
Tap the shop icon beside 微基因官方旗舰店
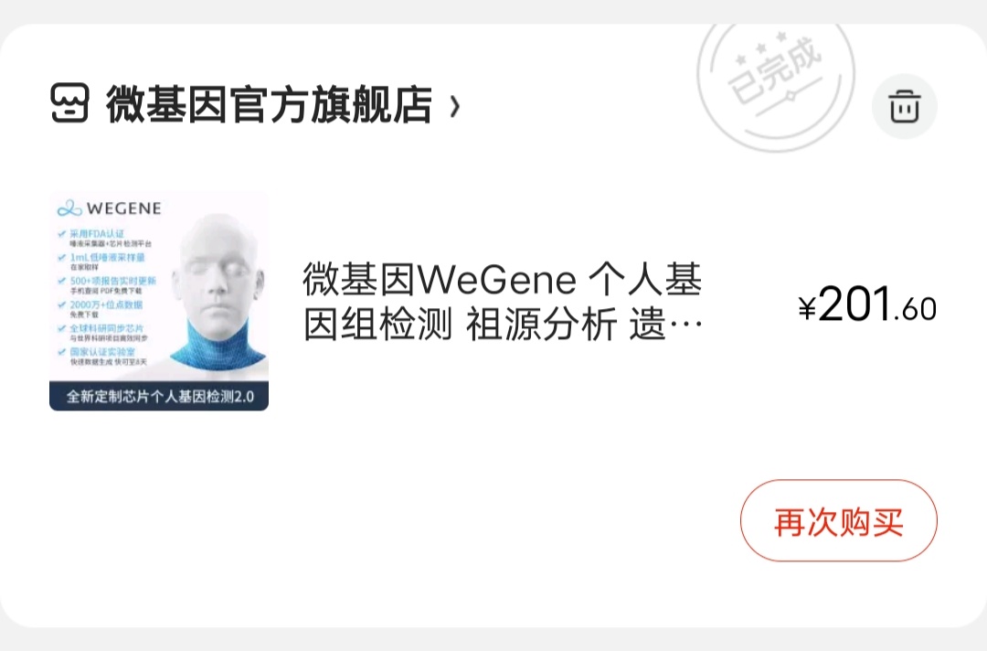[69, 103]
